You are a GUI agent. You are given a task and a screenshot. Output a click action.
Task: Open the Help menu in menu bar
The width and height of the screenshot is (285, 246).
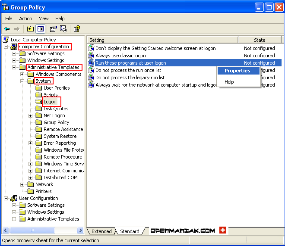point(60,19)
